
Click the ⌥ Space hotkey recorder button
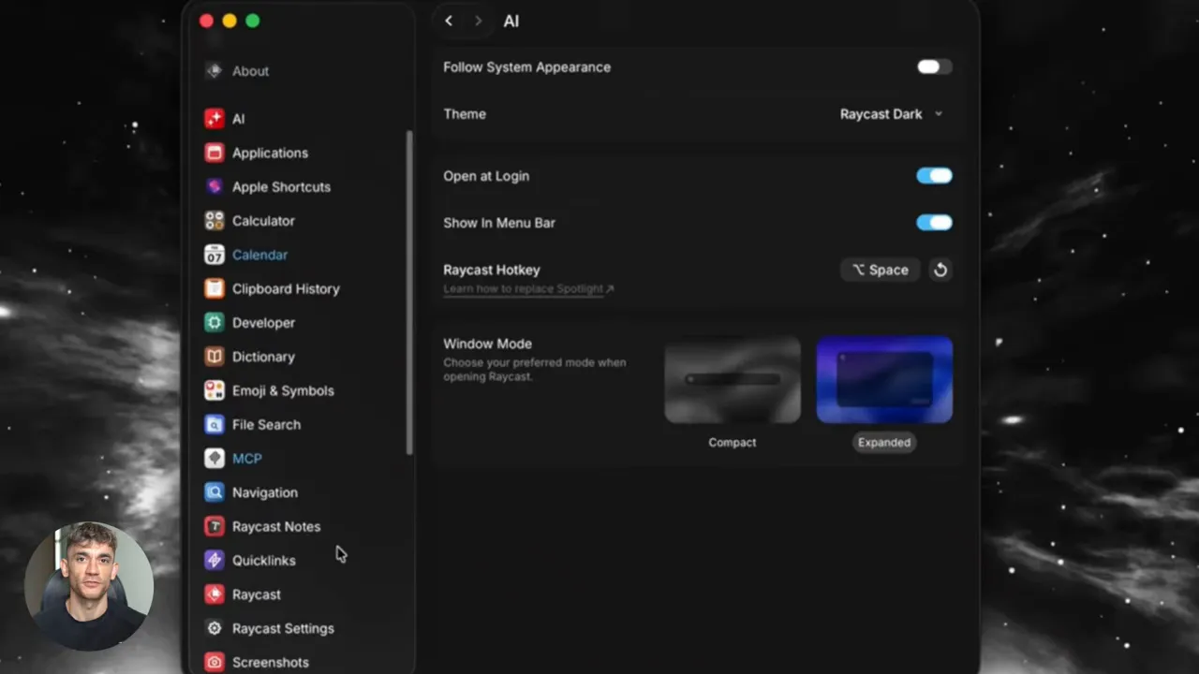point(880,270)
